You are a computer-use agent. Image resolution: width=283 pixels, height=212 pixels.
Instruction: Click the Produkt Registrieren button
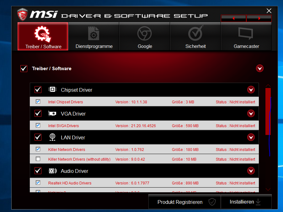point(184,202)
